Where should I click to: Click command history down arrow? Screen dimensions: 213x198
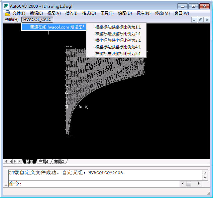(205, 178)
